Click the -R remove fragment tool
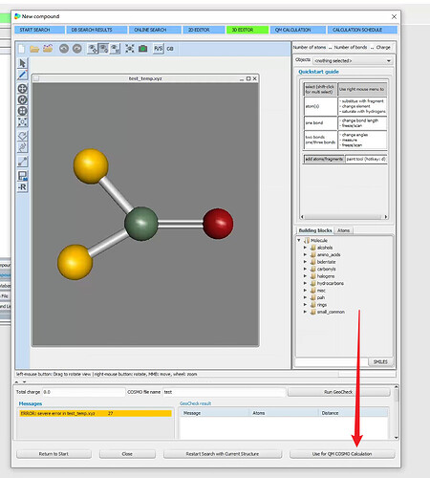The image size is (430, 478). pos(22,187)
